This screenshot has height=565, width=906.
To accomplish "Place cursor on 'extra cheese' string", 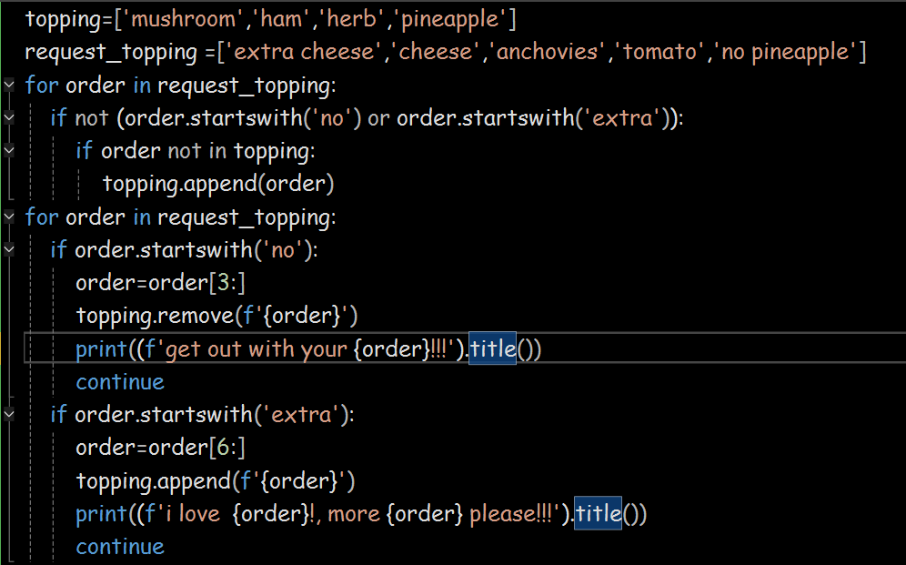I will pos(304,52).
